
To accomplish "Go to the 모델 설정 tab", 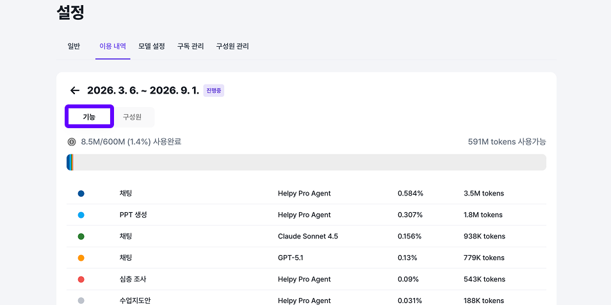I will pos(152,46).
